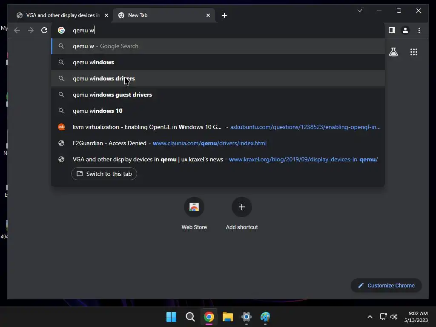
Task: Open kraxel's news display devices suggestion
Action: coord(218,159)
